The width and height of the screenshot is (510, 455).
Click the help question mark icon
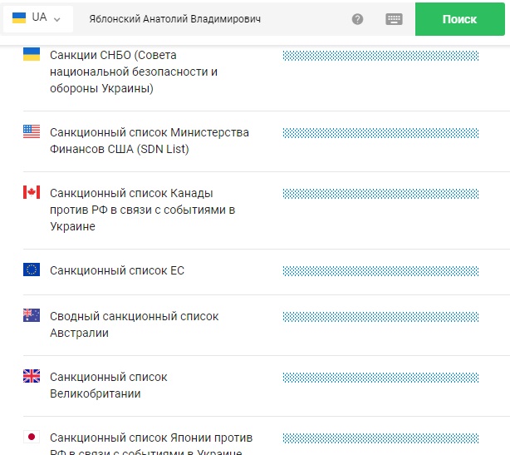[357, 19]
